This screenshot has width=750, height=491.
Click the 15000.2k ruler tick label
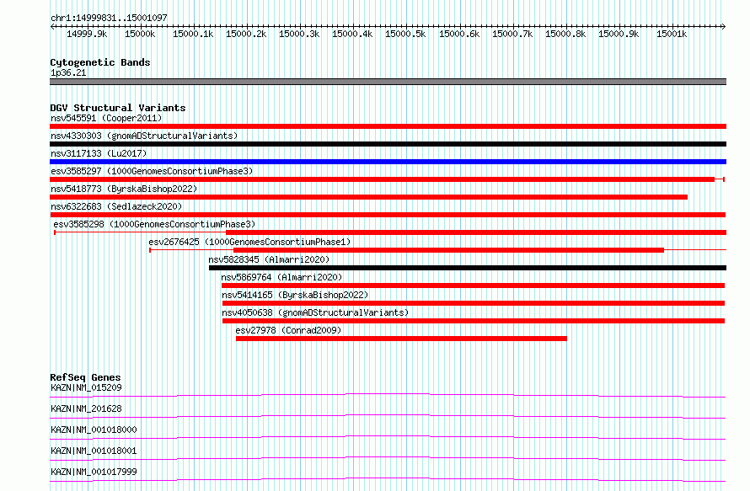(246, 34)
